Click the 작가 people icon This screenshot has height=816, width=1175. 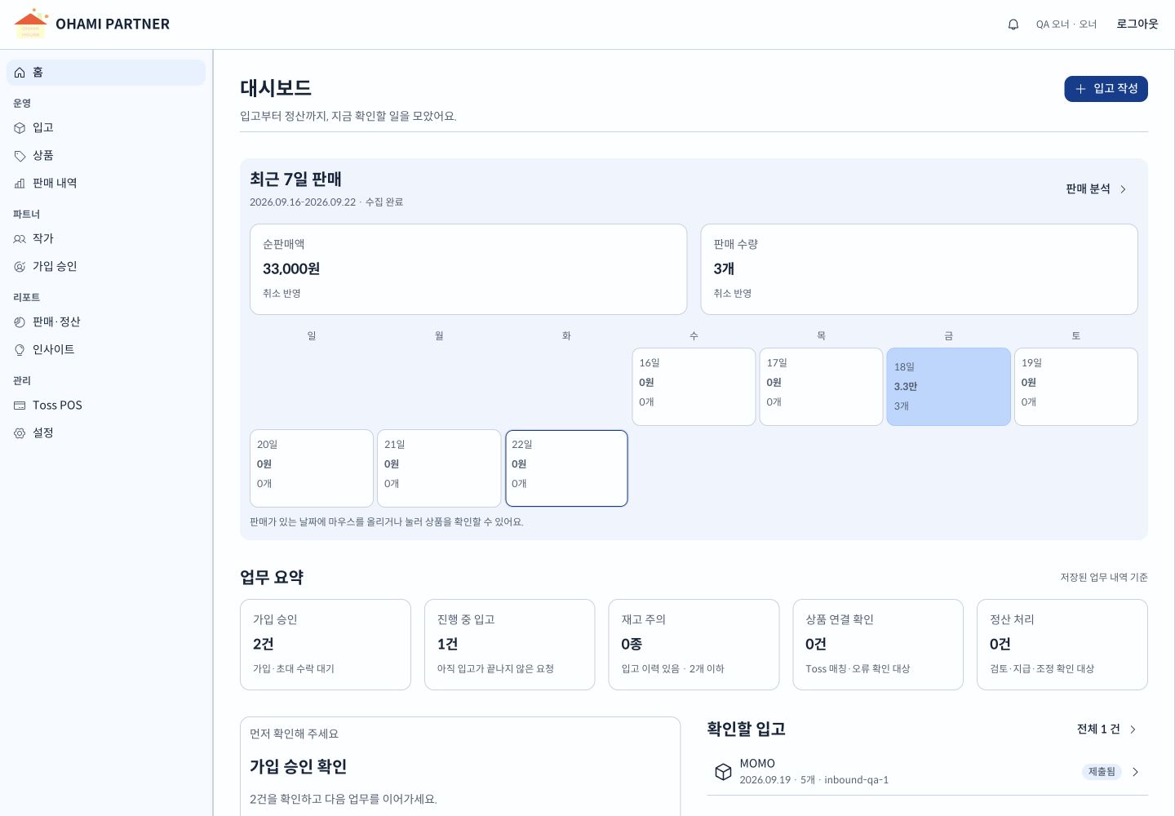click(20, 239)
